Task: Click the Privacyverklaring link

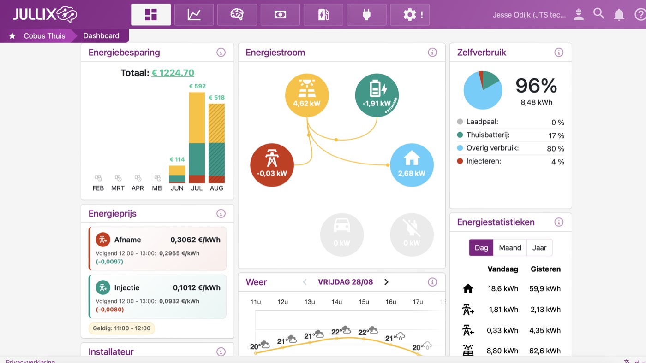Action: pos(30,362)
